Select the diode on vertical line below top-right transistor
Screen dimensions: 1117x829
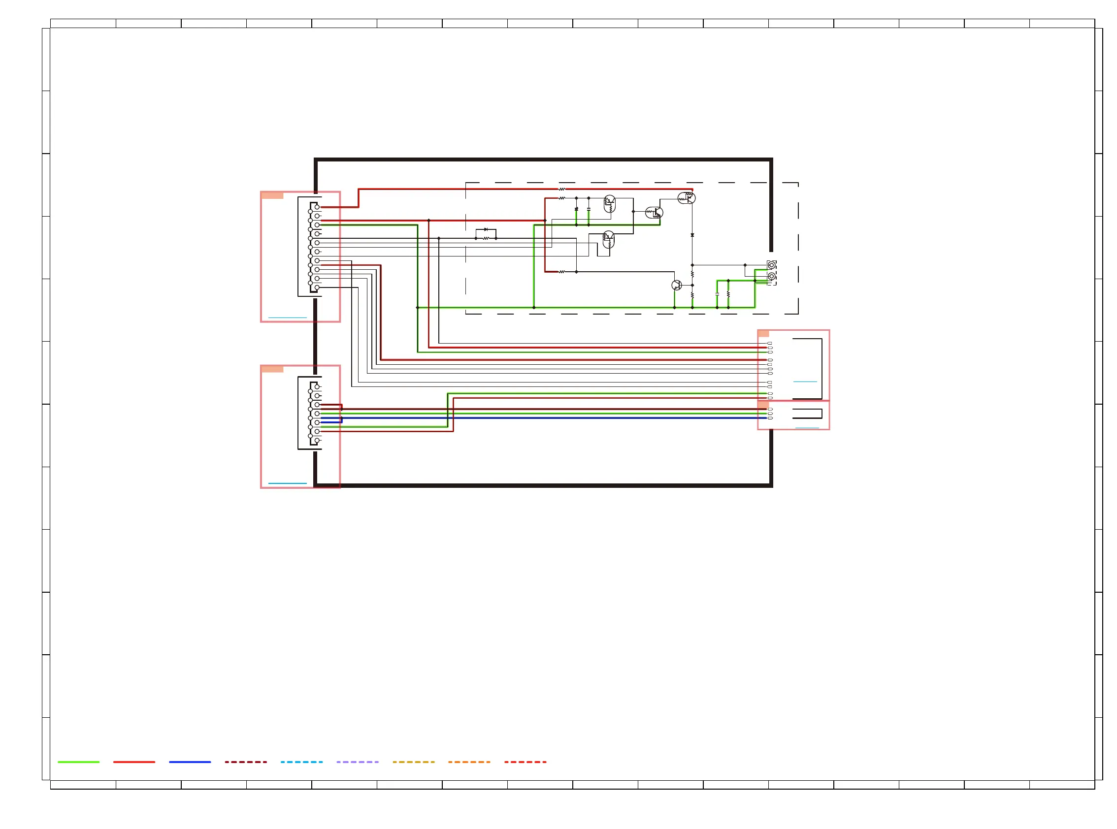(692, 235)
